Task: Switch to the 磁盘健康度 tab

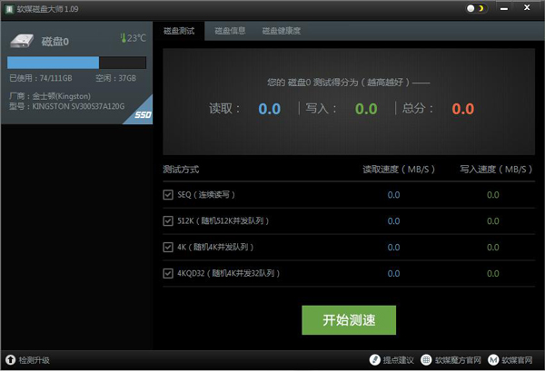Action: 282,31
